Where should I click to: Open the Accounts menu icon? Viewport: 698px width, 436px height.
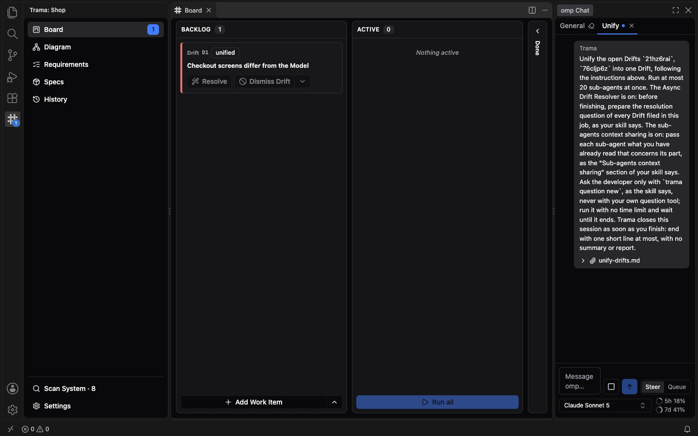[13, 389]
